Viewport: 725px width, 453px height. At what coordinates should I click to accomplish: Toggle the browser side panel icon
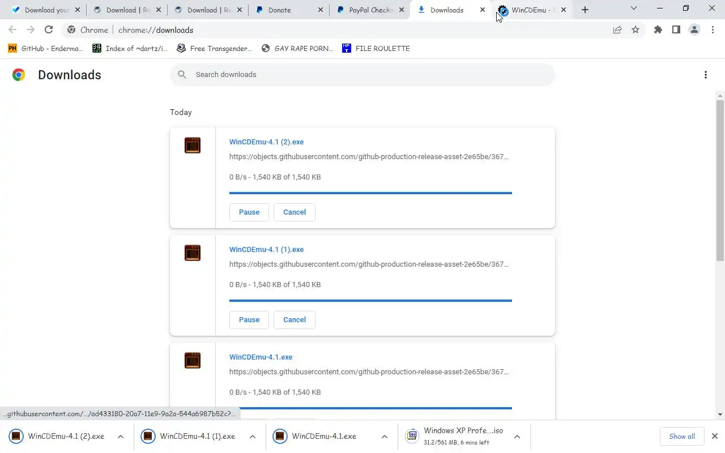click(x=676, y=30)
